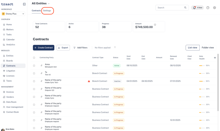
Task: Click the Export button
Action: [x=63, y=48]
